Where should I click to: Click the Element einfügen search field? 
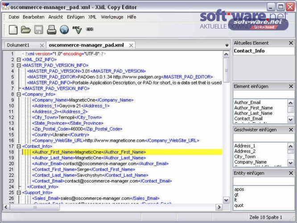pyautogui.click(x=264, y=95)
